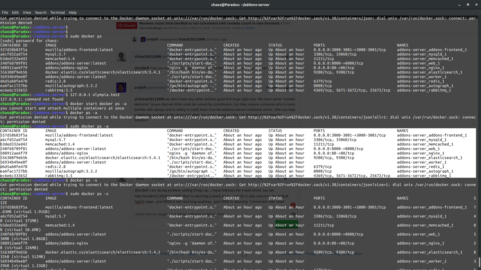The width and height of the screenshot is (481, 270).
Task: Click the '[sudo] password for chaos:' line
Action: pos(30,41)
